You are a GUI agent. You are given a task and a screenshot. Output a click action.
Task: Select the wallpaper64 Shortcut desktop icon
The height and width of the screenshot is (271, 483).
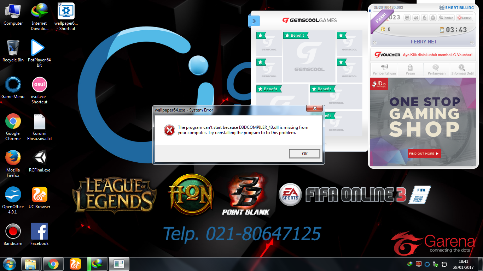pos(66,17)
